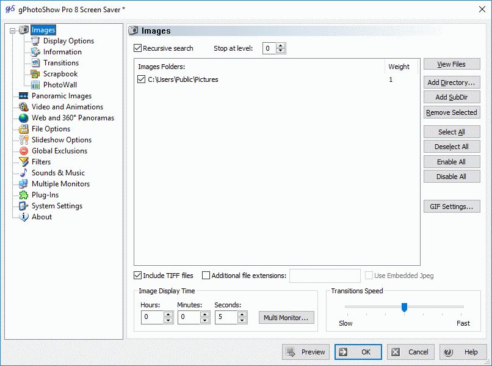The width and height of the screenshot is (492, 366).
Task: Toggle the Recursive search checkbox
Action: click(x=137, y=48)
